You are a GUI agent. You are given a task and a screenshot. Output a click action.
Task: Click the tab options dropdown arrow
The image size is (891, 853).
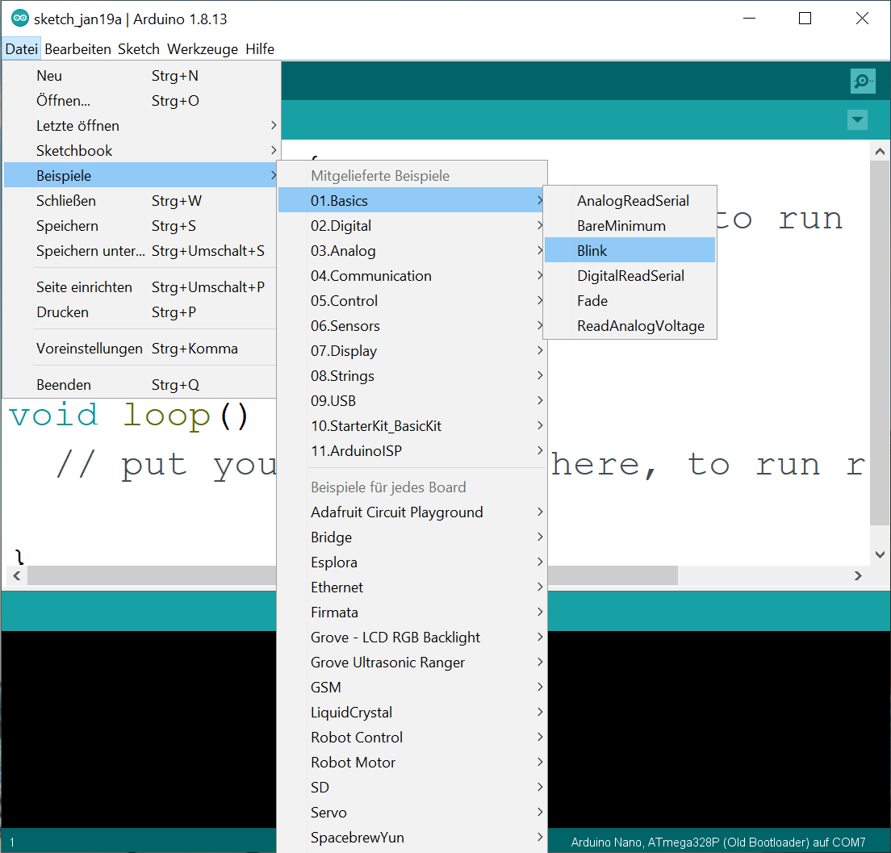[857, 120]
